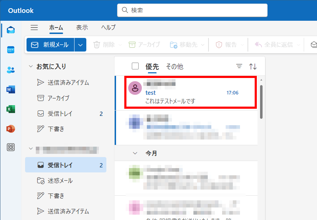The height and width of the screenshot is (220, 317).
Task: Click the これはテストメールです preview text
Action: click(170, 101)
